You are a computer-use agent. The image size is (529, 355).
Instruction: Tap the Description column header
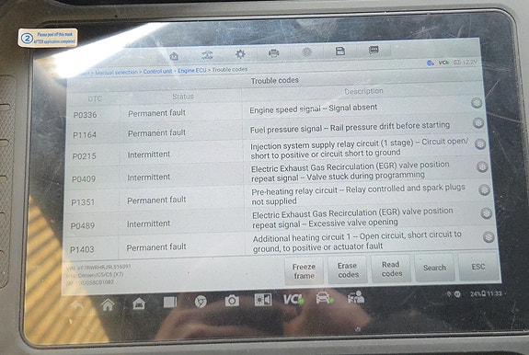point(363,91)
